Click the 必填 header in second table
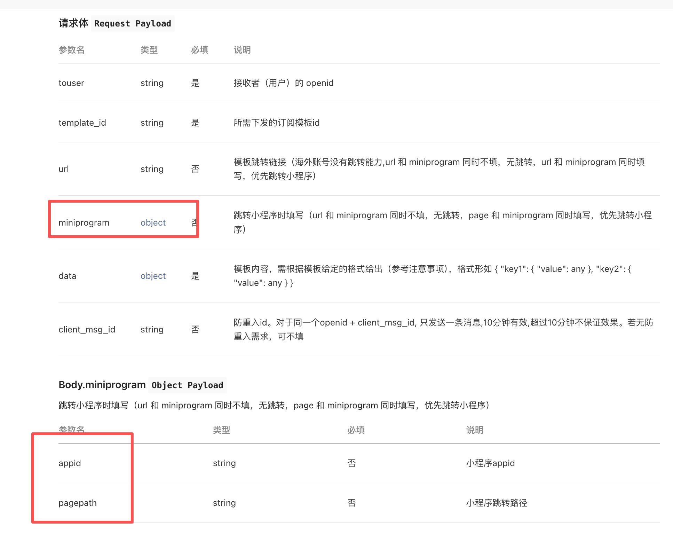 [x=356, y=430]
